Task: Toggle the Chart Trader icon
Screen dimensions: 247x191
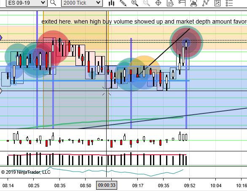Action: [182, 3]
